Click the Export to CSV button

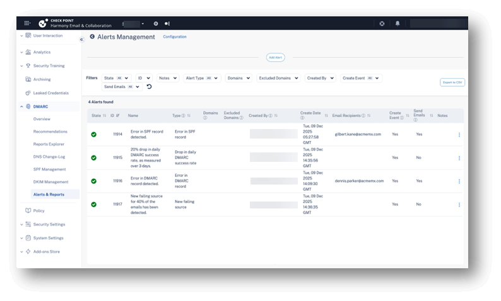[x=452, y=82]
